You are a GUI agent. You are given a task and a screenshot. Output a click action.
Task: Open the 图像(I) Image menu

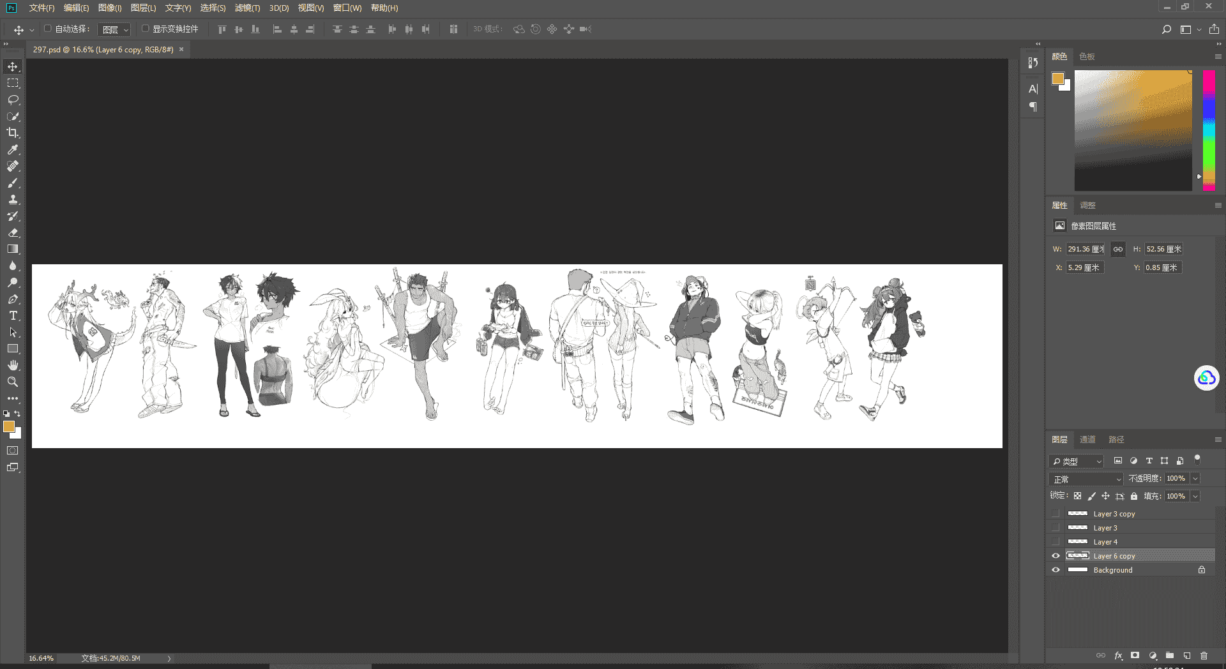click(110, 8)
